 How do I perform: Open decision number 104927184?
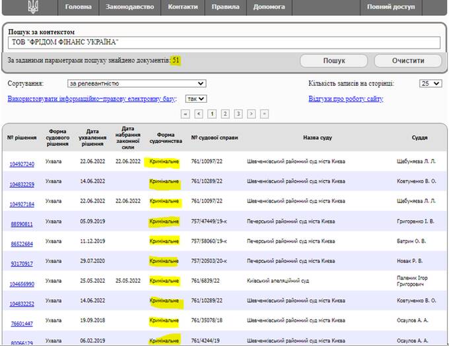tap(22, 204)
